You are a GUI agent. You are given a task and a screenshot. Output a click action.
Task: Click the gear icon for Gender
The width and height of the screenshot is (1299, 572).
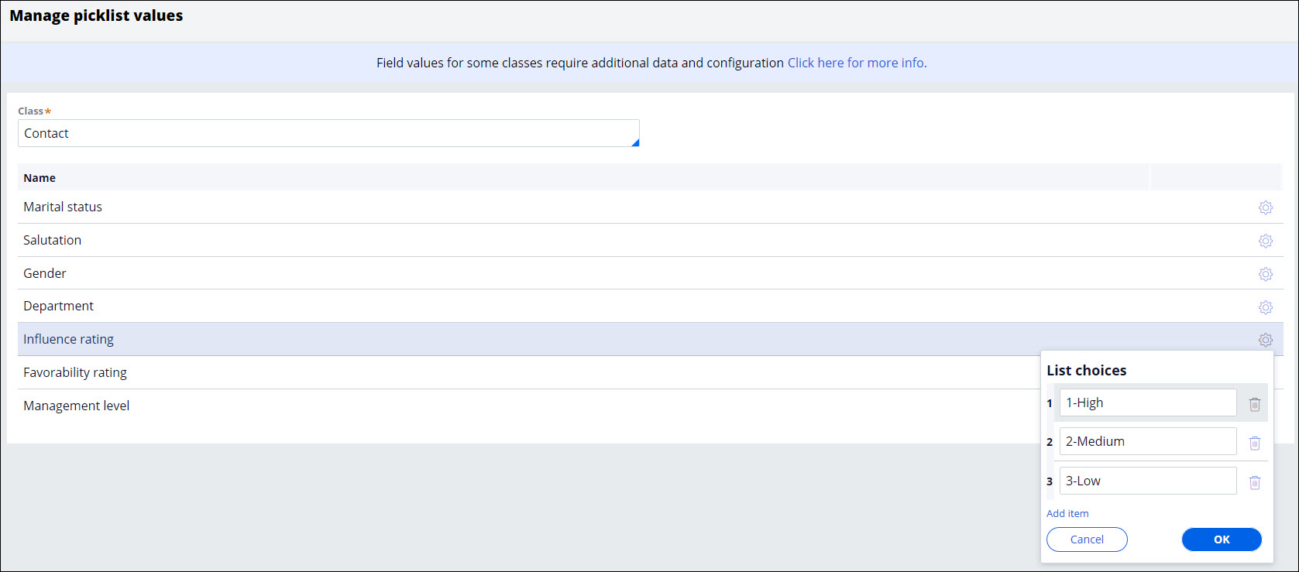pos(1265,274)
